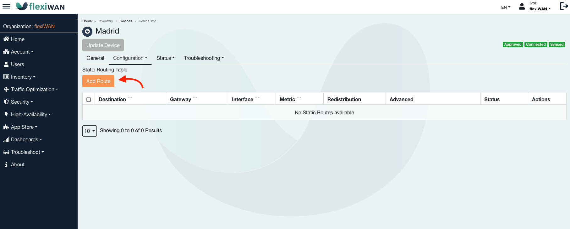Click the Devices breadcrumb link
Image resolution: width=570 pixels, height=229 pixels.
[126, 21]
